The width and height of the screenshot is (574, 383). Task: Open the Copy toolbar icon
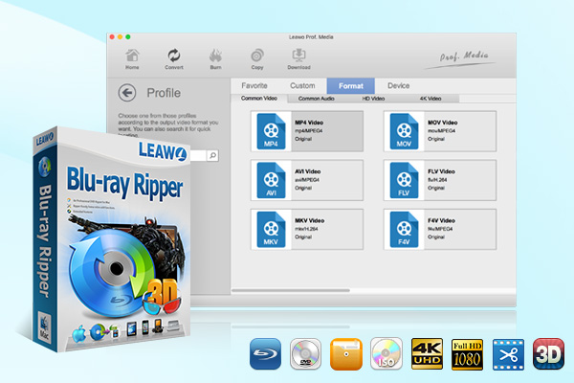click(x=257, y=58)
